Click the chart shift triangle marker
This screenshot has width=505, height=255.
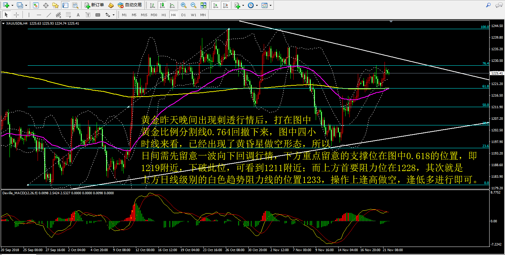click(391, 22)
